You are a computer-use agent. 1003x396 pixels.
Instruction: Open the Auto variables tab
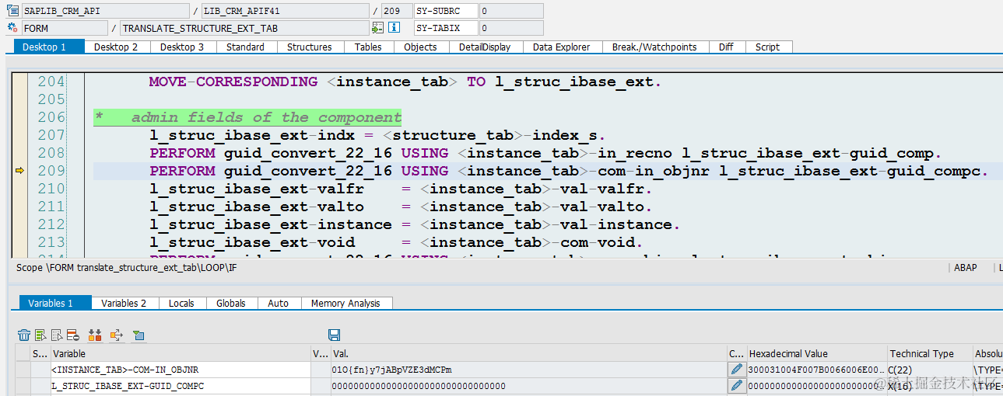278,303
